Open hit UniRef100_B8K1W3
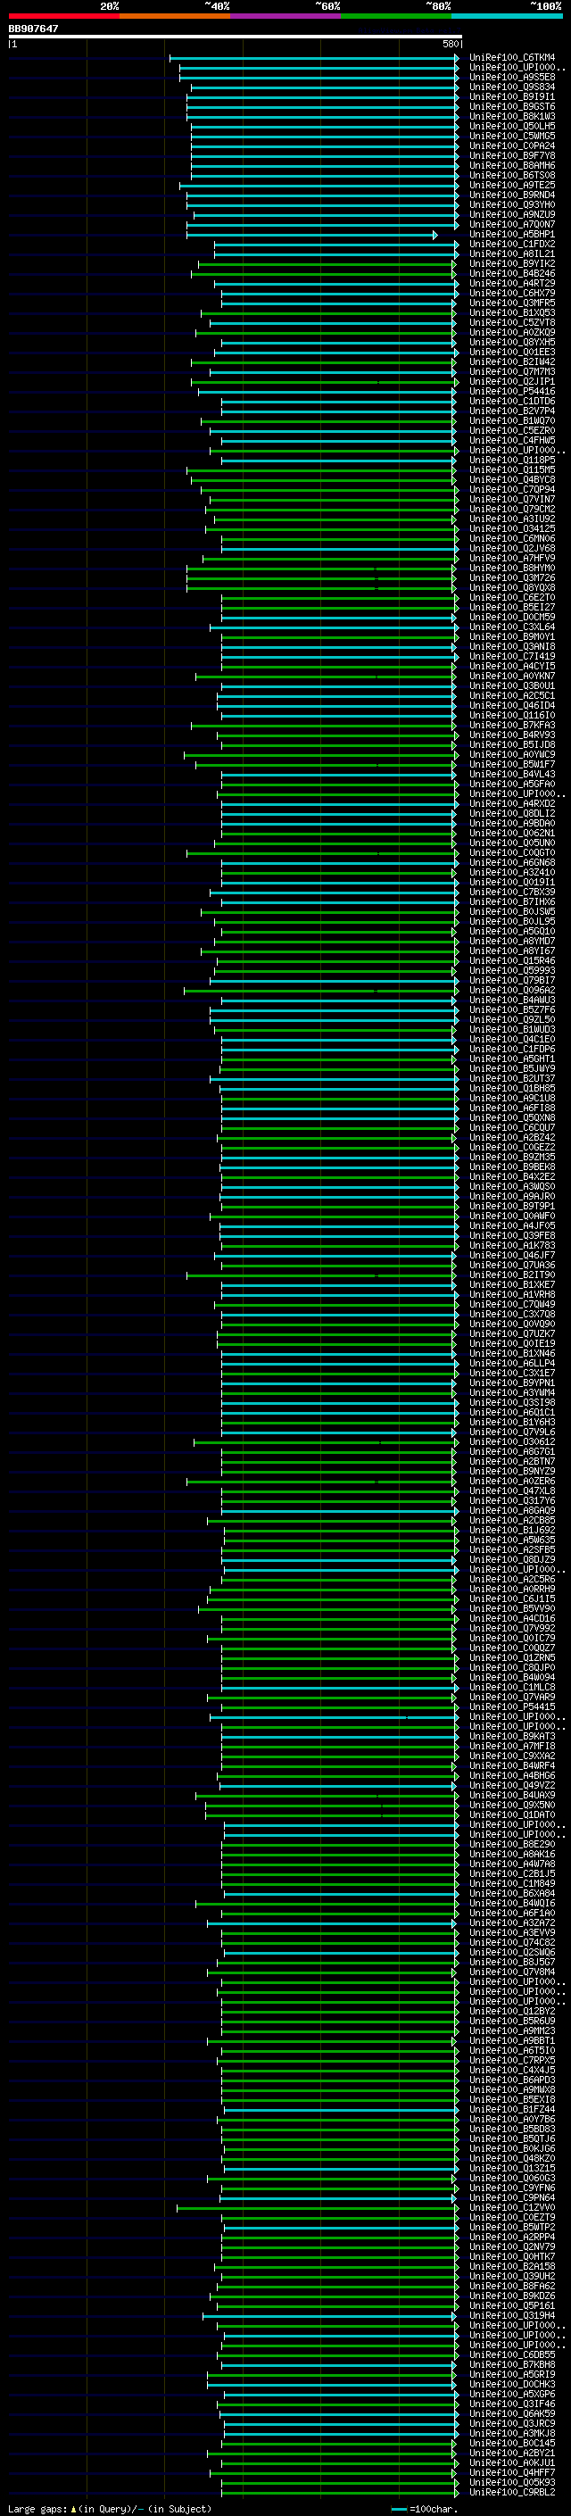The image size is (571, 2516). [x=511, y=116]
